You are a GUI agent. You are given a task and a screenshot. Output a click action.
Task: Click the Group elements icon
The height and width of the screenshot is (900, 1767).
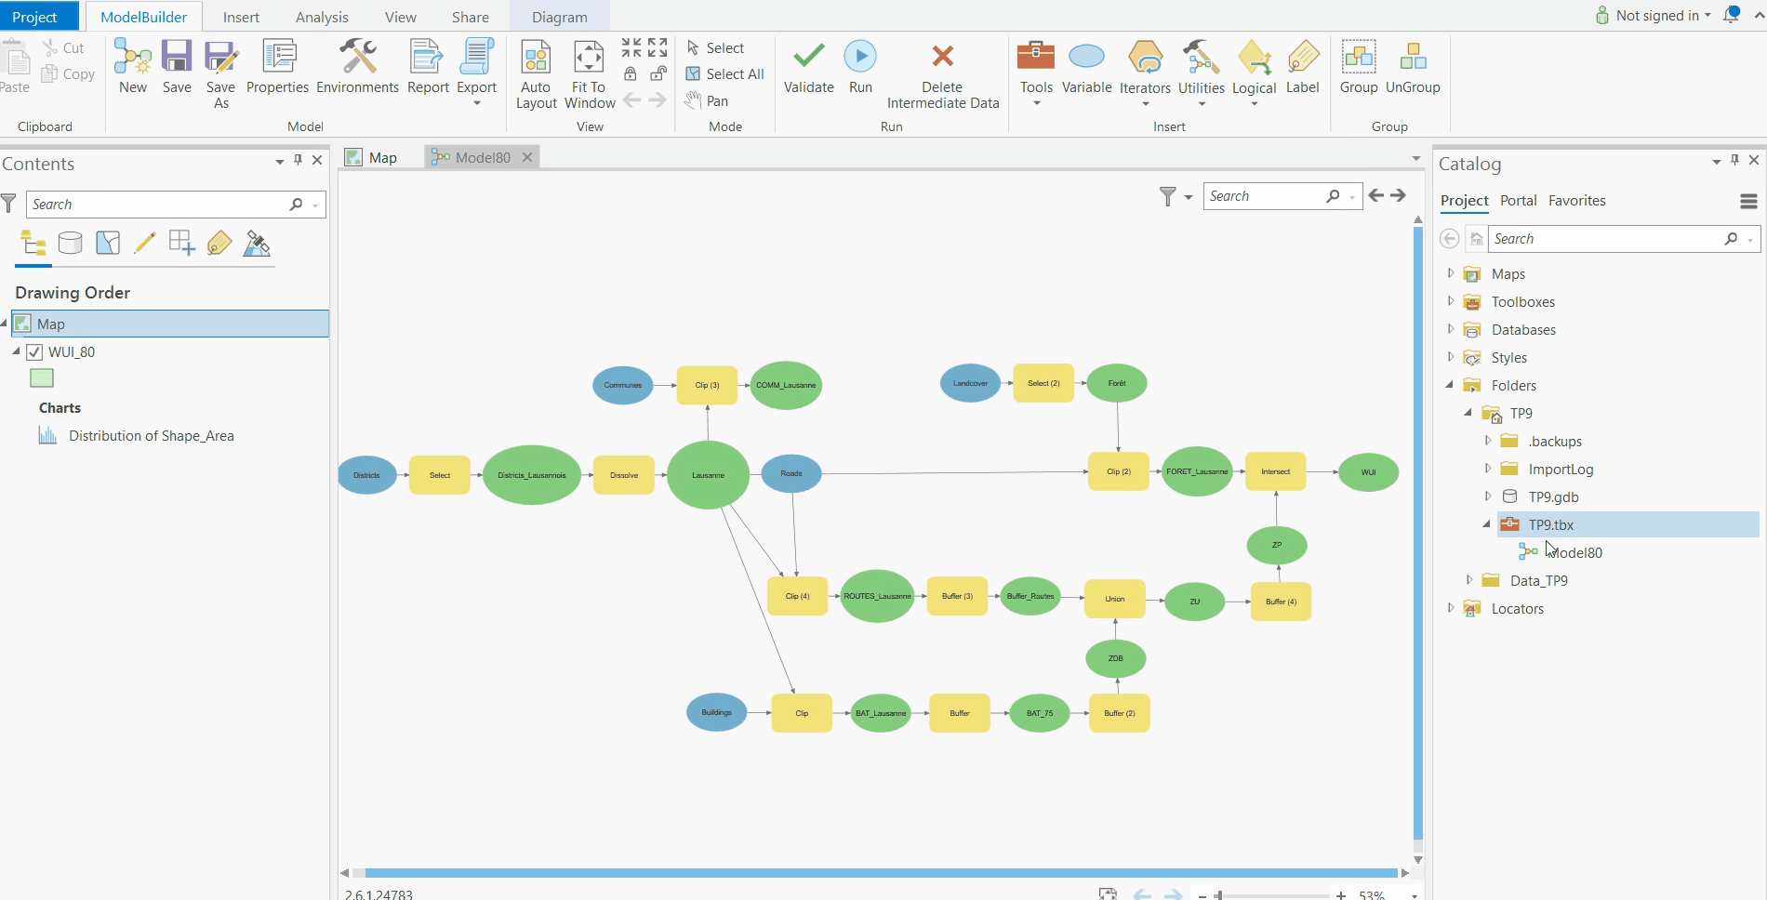1358,58
